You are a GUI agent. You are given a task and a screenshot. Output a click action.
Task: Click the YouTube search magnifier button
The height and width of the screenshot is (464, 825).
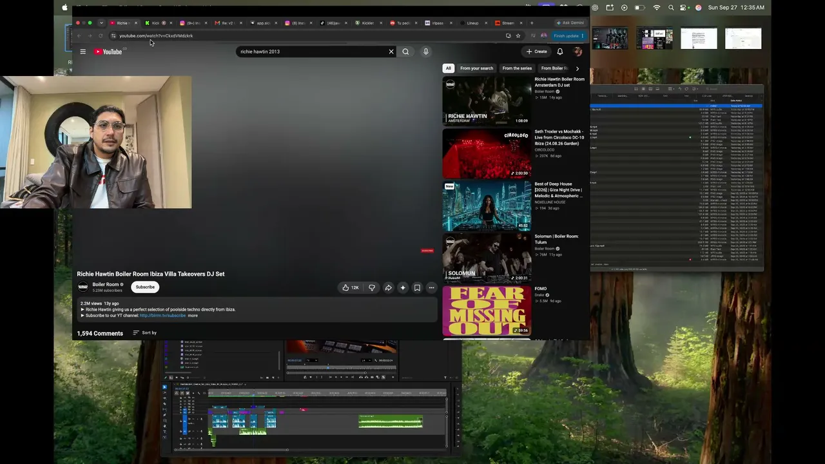pos(405,52)
